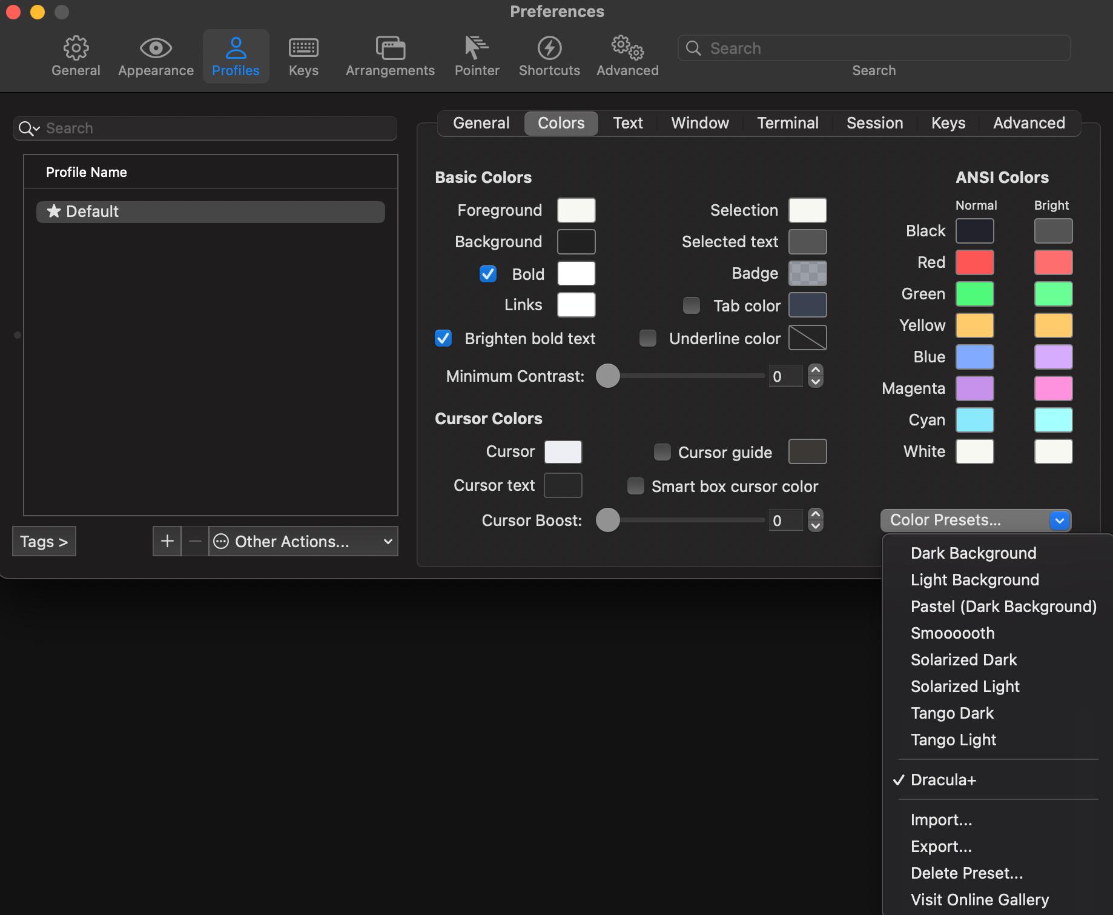Click the minus button to remove profile
The width and height of the screenshot is (1113, 915).
pos(195,541)
